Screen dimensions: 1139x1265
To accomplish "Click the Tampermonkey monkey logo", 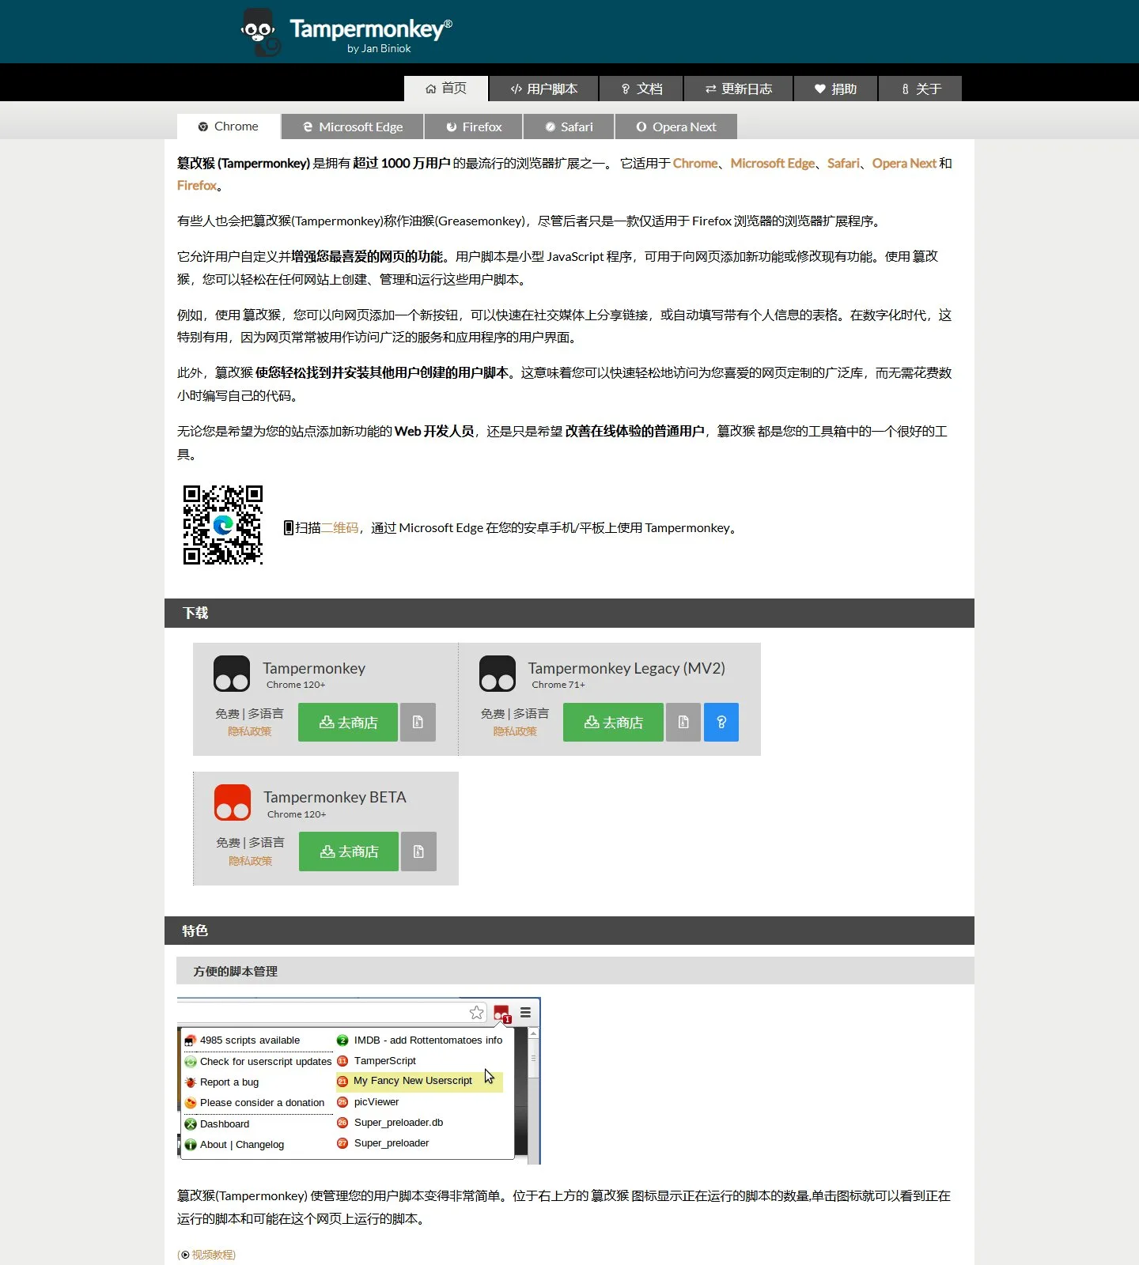I will (x=261, y=32).
